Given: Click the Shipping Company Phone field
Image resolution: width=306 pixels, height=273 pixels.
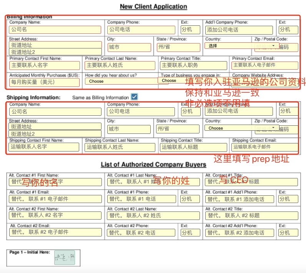Looking at the screenshot, I should (141, 112).
